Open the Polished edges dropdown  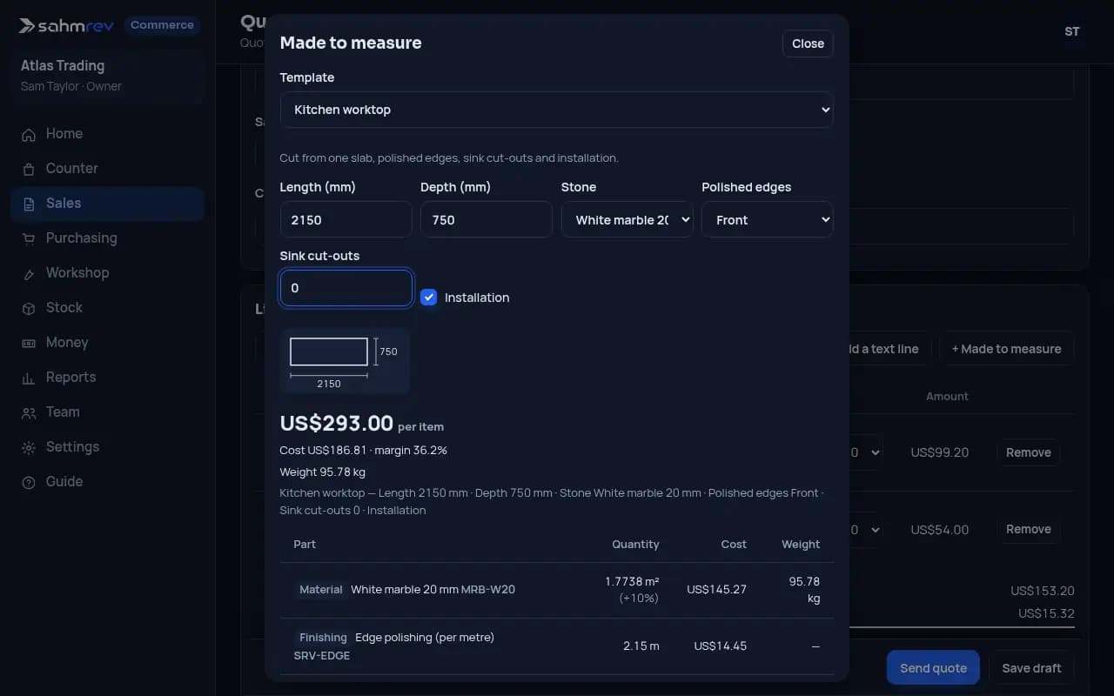[767, 220]
